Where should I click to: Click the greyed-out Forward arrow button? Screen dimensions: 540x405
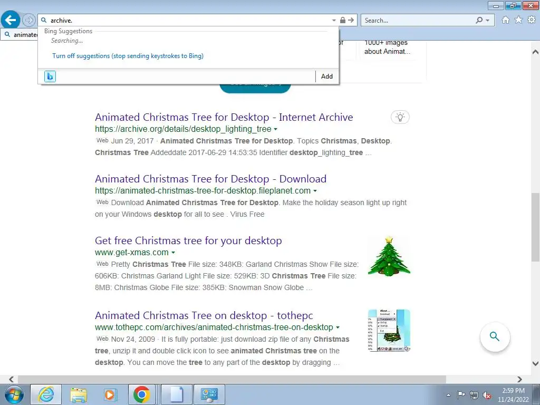(29, 20)
